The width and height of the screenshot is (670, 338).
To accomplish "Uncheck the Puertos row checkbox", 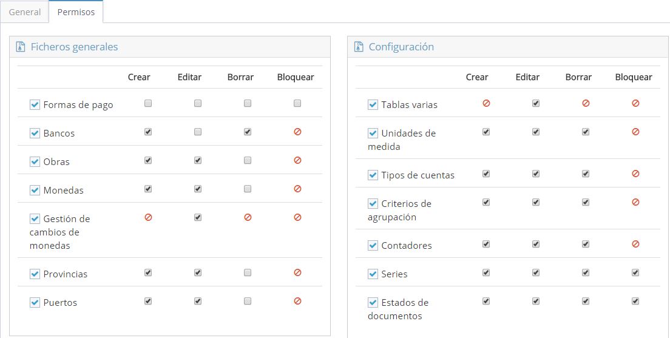I will [35, 303].
